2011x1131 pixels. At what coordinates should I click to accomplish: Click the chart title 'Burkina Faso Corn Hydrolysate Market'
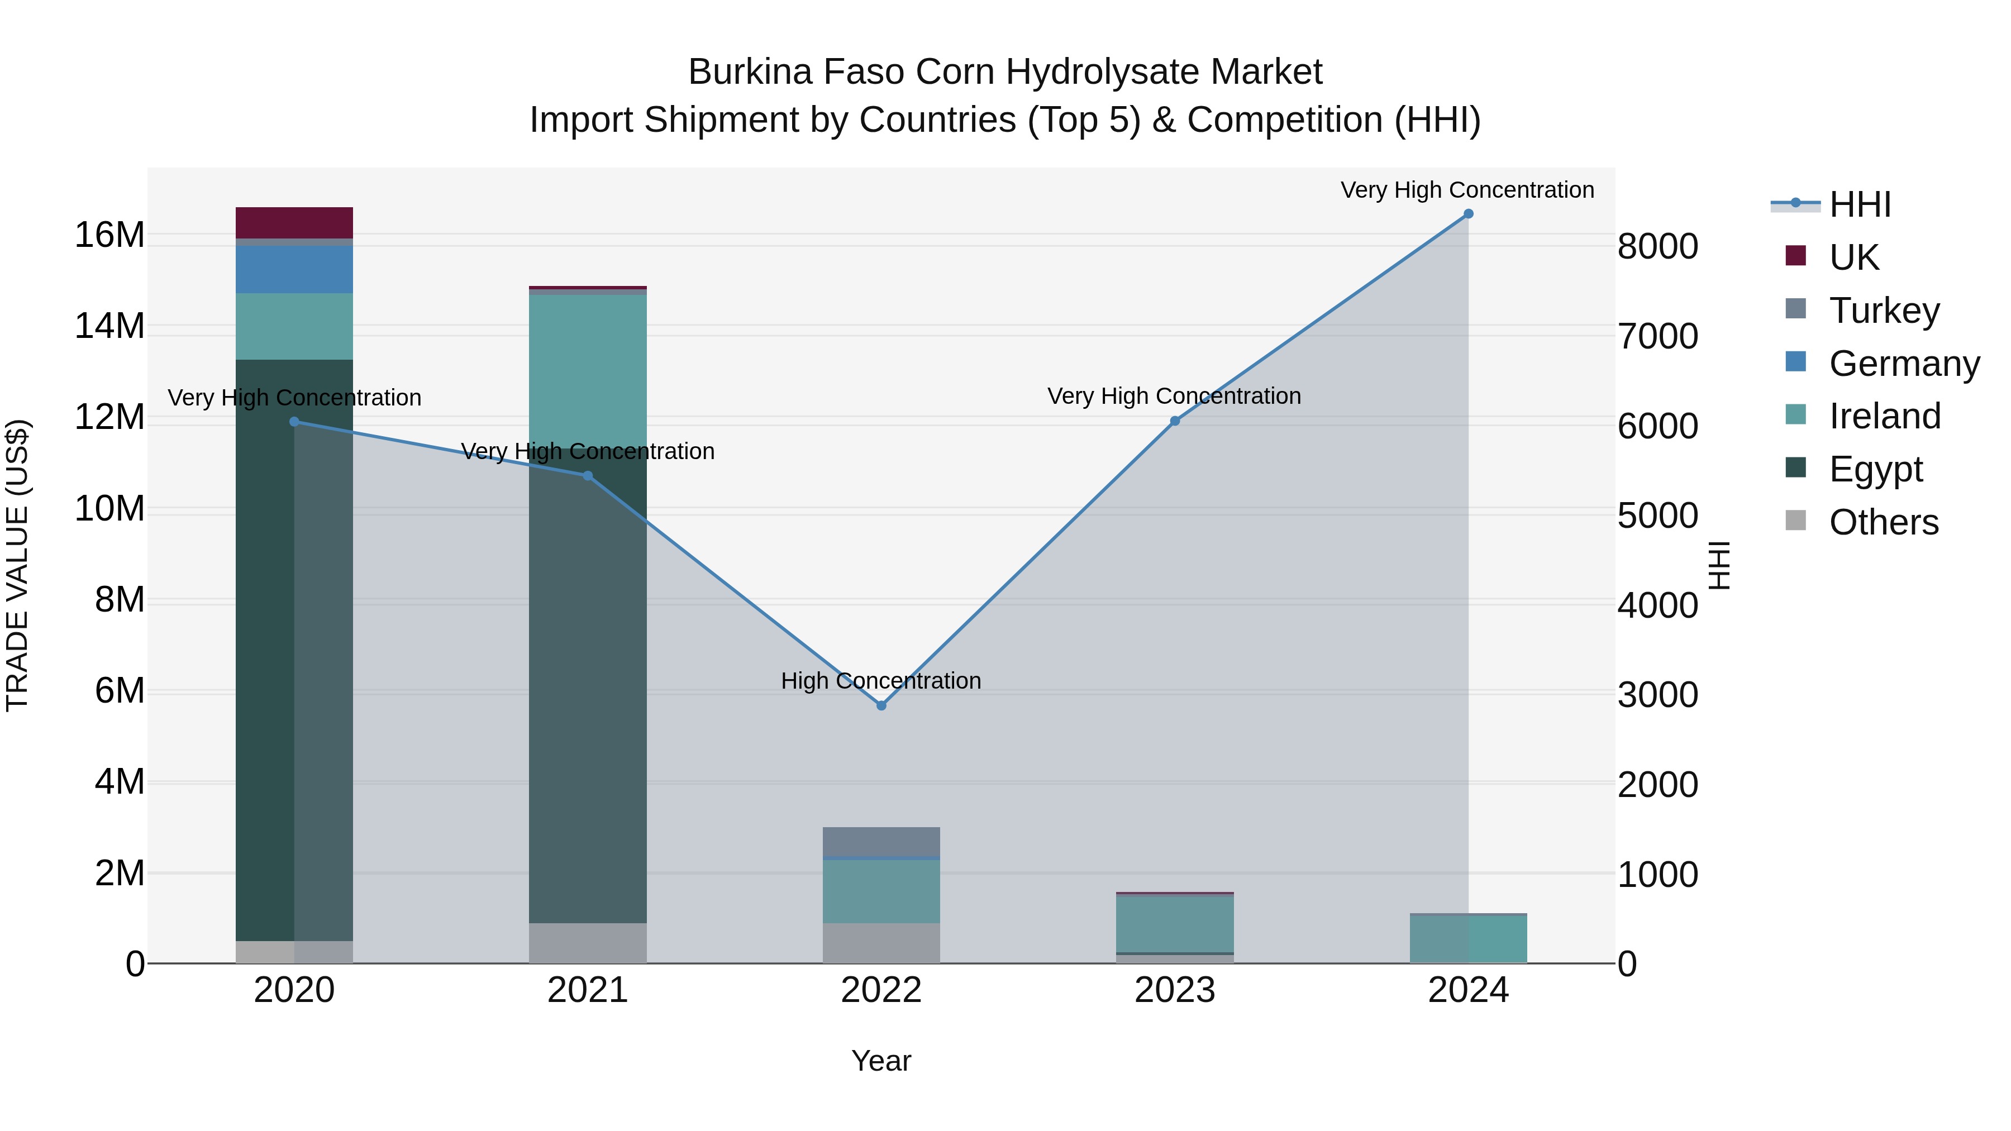coord(1005,72)
